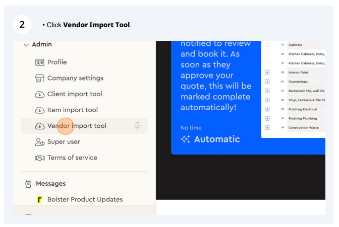The width and height of the screenshot is (339, 227).
Task: Click the Super user icon
Action: coord(39,142)
